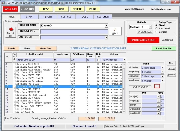Click the Remove part button
This screenshot has width=180, height=131.
(x=171, y=75)
